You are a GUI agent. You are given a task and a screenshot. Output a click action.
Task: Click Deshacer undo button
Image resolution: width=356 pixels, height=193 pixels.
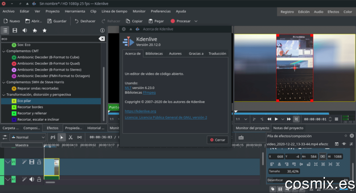pos(85,21)
